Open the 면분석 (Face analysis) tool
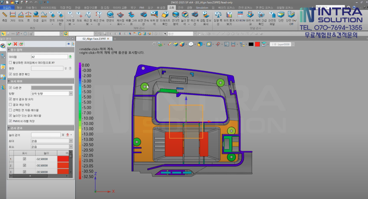368x199 pixels. [110, 16]
